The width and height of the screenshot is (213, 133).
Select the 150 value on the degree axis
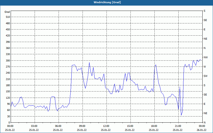[x=8, y=92]
